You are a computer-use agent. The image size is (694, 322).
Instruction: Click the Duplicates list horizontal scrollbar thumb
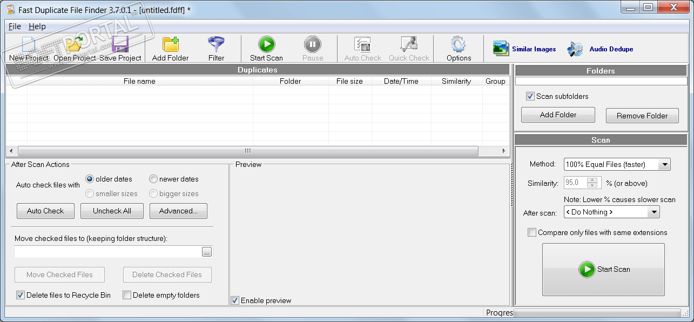248,151
